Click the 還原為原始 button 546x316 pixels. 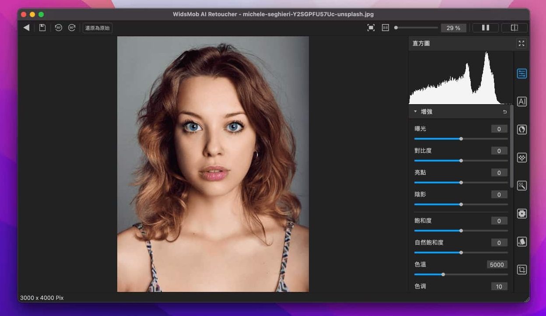click(x=98, y=28)
